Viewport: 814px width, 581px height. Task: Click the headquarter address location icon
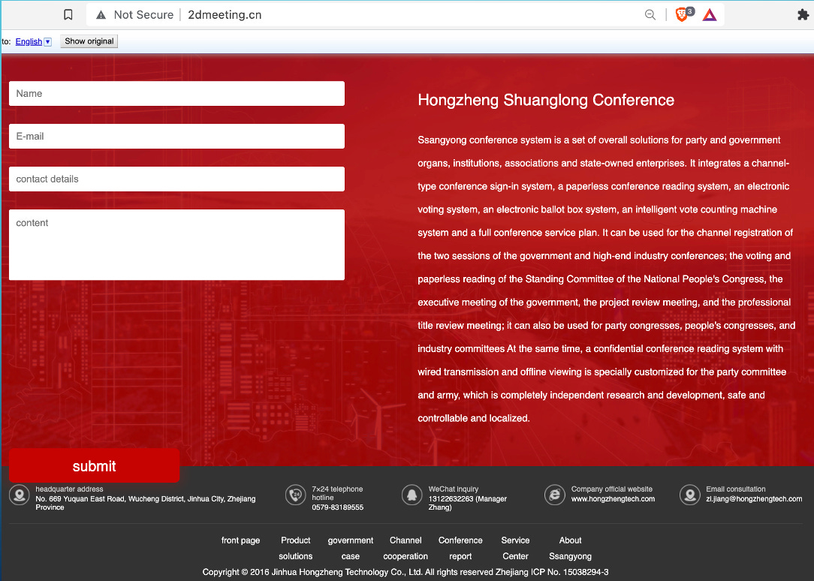20,495
